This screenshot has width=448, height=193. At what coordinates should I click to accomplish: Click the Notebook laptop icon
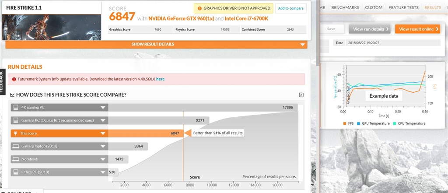(x=16, y=159)
